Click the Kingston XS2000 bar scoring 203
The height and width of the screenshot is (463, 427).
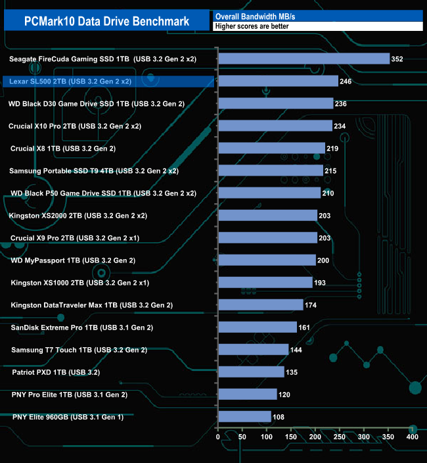point(268,216)
